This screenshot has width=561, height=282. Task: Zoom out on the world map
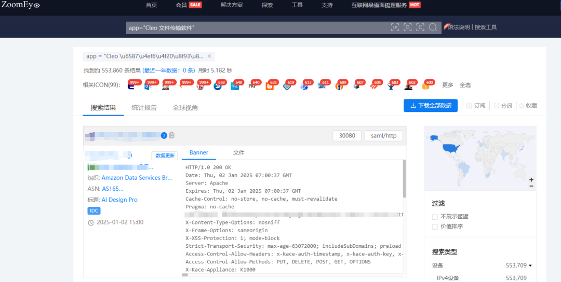point(531,186)
